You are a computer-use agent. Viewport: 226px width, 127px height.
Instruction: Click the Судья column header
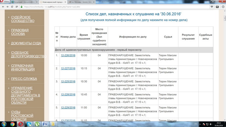tap(168, 37)
